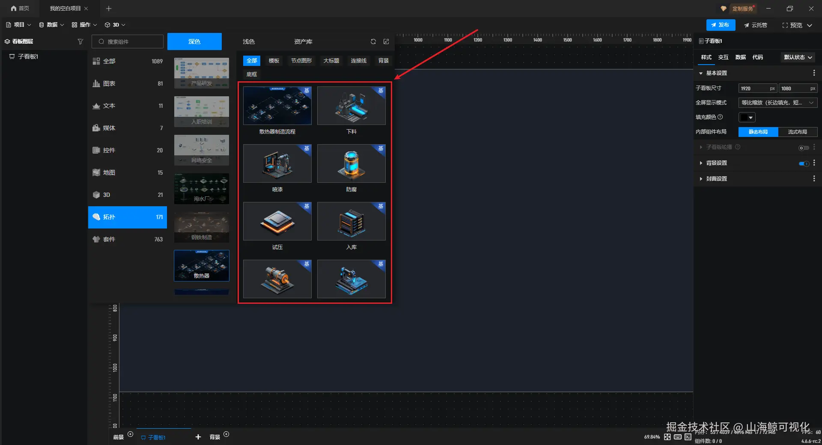
Task: Pick the 喷漆 component icon
Action: click(277, 163)
